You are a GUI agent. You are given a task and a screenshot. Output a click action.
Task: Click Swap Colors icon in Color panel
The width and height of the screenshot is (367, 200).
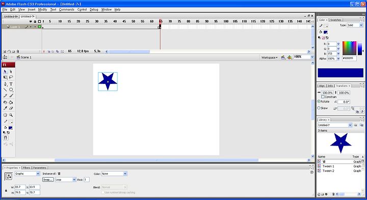327,38
